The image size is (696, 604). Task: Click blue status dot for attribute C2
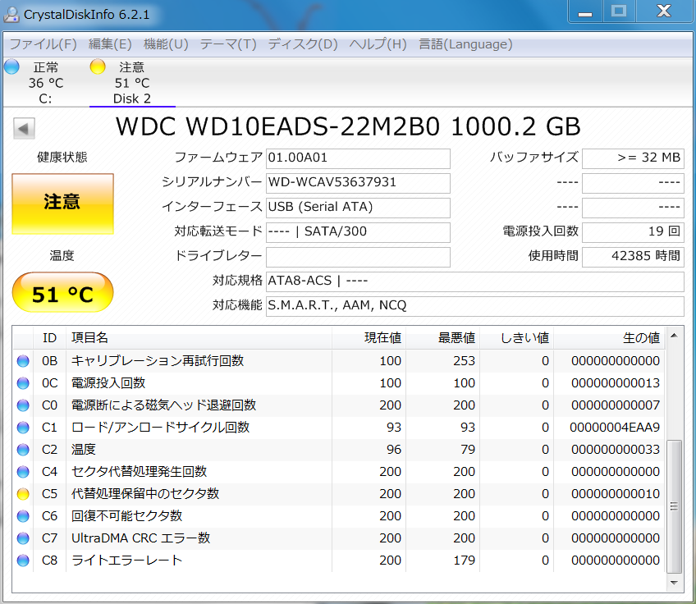[23, 450]
